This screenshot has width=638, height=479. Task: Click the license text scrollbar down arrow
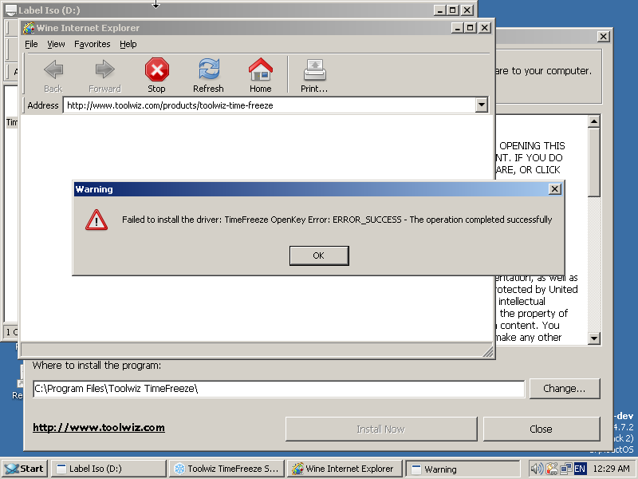click(593, 338)
